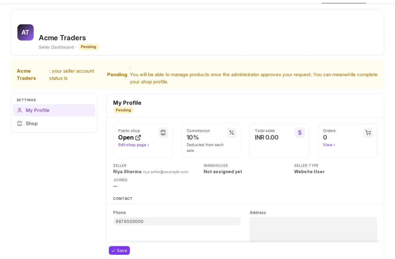Viewport: 395px width, 259px height.
Task: Click the My Profile panel heading
Action: [x=127, y=103]
